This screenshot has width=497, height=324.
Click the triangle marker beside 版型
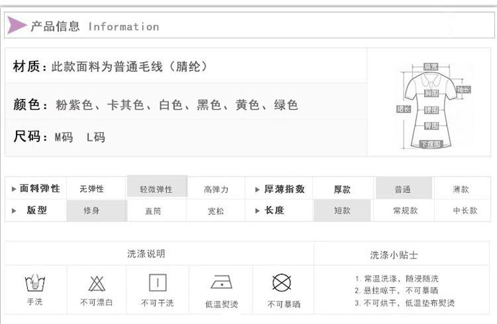pos(14,211)
